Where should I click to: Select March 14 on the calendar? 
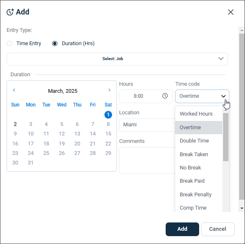coord(93,134)
